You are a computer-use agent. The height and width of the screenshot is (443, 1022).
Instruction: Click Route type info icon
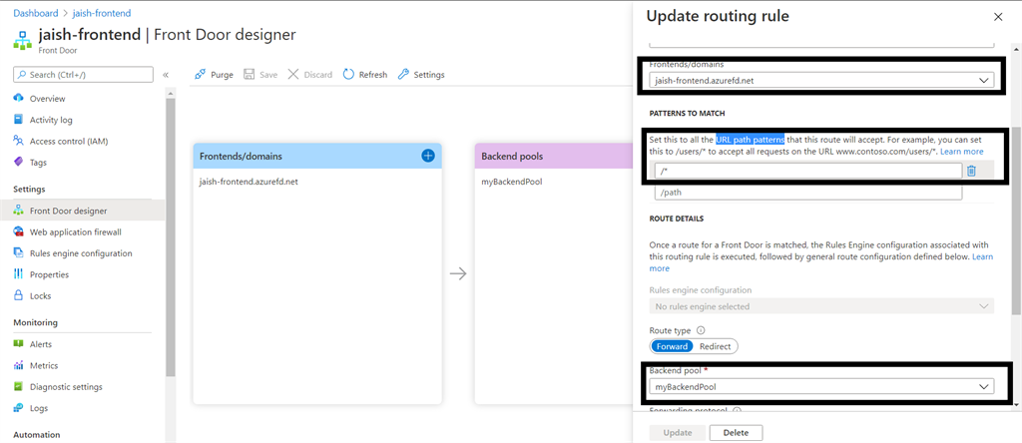[x=702, y=330]
